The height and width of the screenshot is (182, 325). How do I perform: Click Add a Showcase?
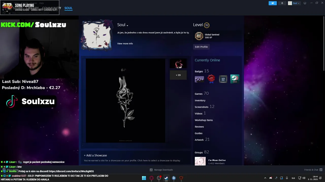95,155
